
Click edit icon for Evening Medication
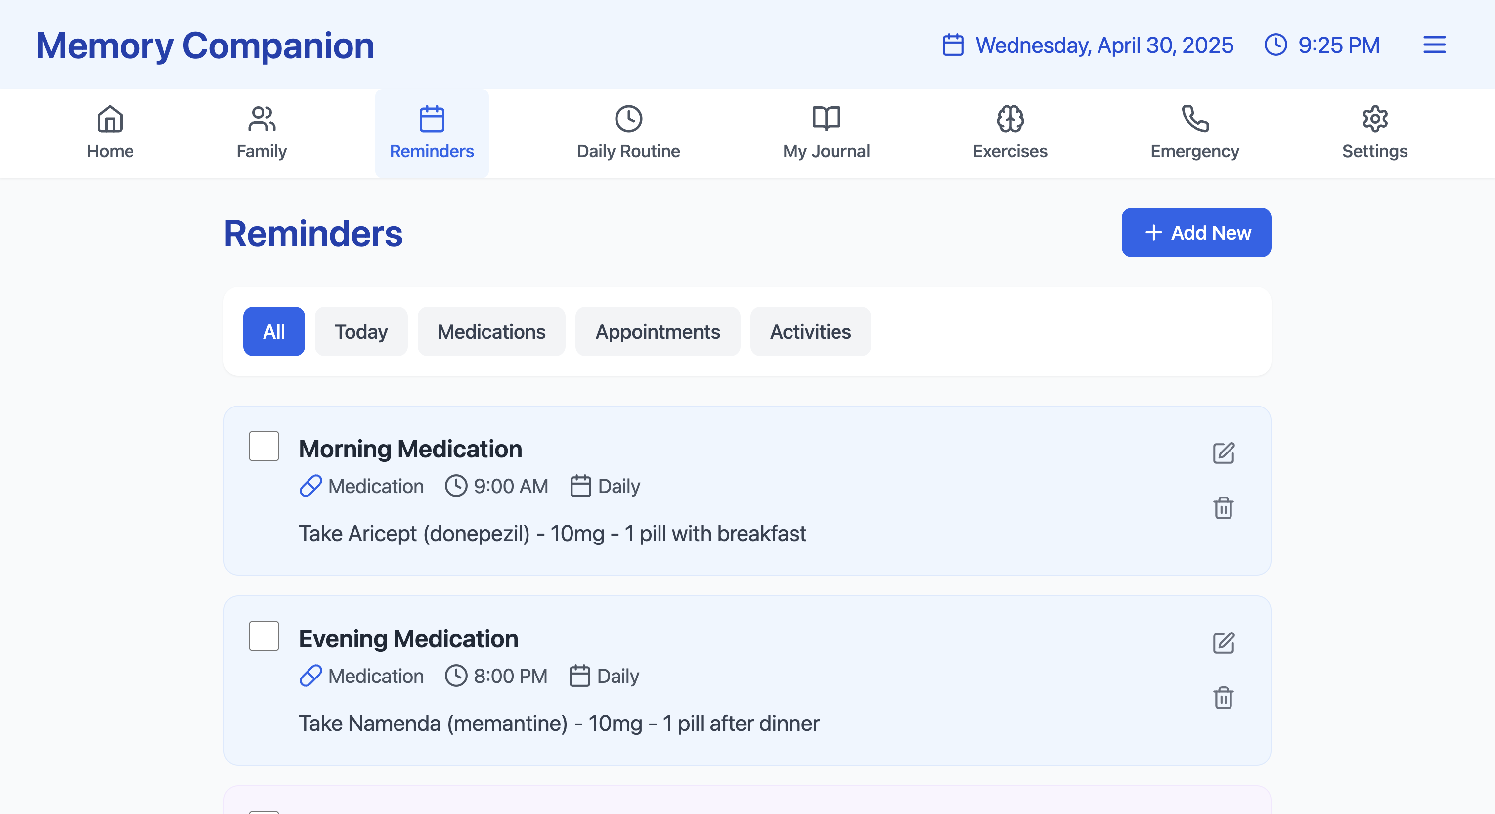tap(1223, 643)
